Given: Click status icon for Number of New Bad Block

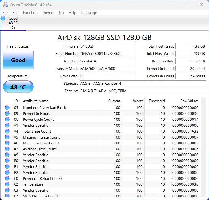Looking at the screenshot, I should 7,107.
